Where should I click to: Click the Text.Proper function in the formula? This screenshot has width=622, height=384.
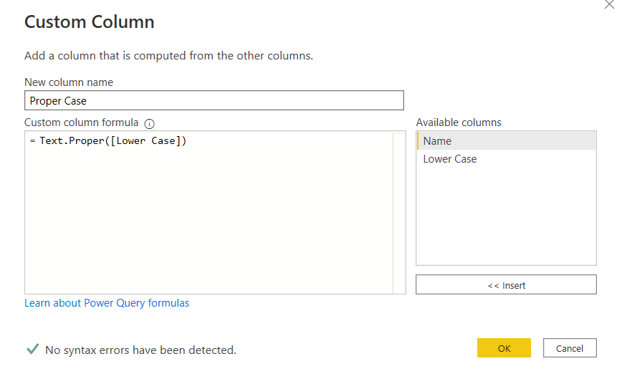[x=72, y=141]
